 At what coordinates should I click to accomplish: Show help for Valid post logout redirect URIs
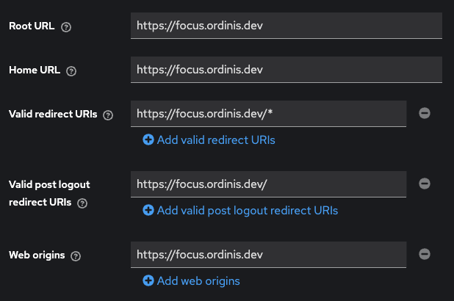(x=82, y=203)
